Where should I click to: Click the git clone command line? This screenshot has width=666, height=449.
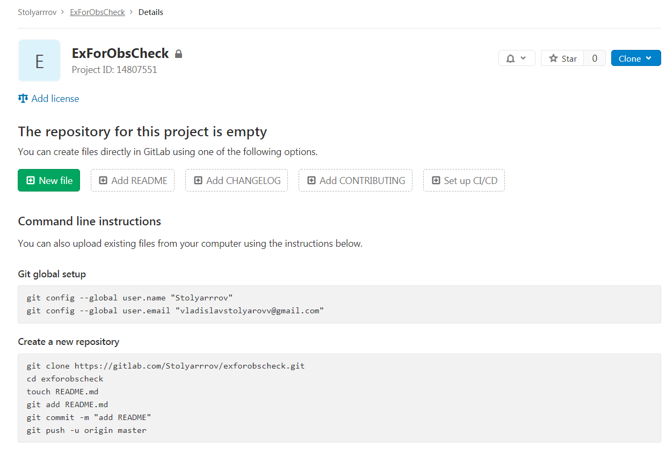pyautogui.click(x=165, y=366)
